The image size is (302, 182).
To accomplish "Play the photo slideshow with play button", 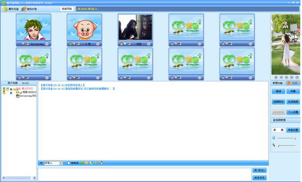I will point(276,77).
